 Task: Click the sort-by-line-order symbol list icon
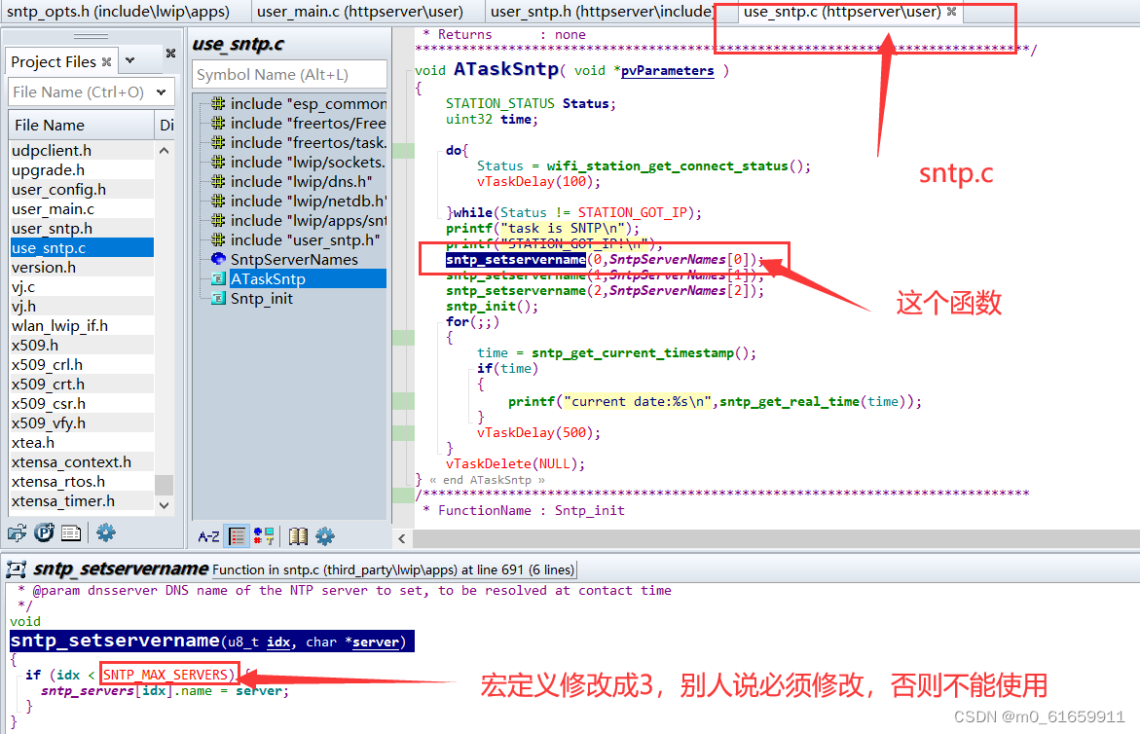236,535
